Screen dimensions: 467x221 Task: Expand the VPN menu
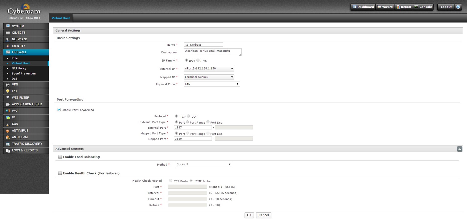point(26,85)
